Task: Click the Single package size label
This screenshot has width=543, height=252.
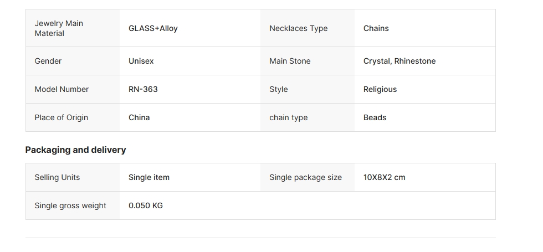Action: coord(305,177)
